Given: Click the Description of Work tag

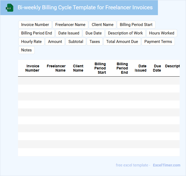Looking at the screenshot, I should [x=125, y=33].
